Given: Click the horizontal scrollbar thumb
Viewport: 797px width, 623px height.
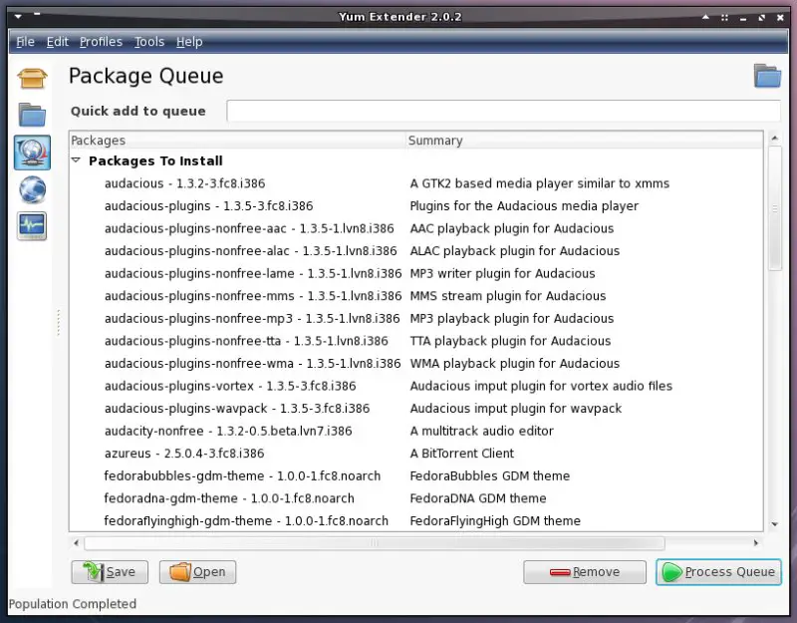Looking at the screenshot, I should [375, 543].
